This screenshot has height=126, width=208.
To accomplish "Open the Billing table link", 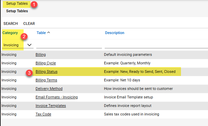I will [41, 54].
